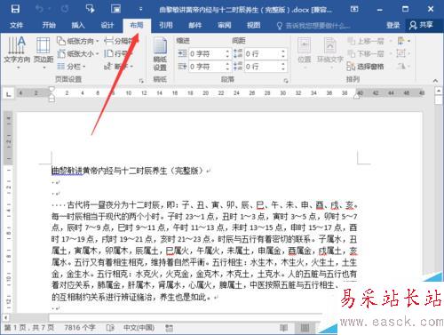Click the Rotate objects icon
Viewport: 444px width, 335px height.
[x=401, y=66]
